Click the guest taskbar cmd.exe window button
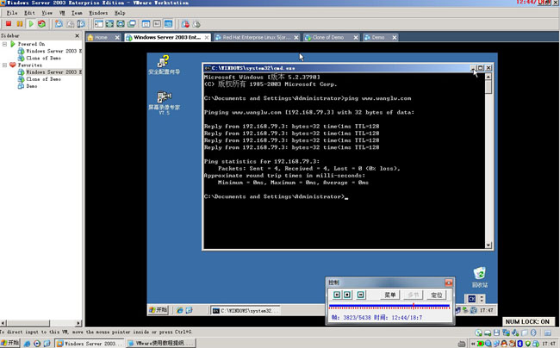560x348 pixels. tap(245, 310)
